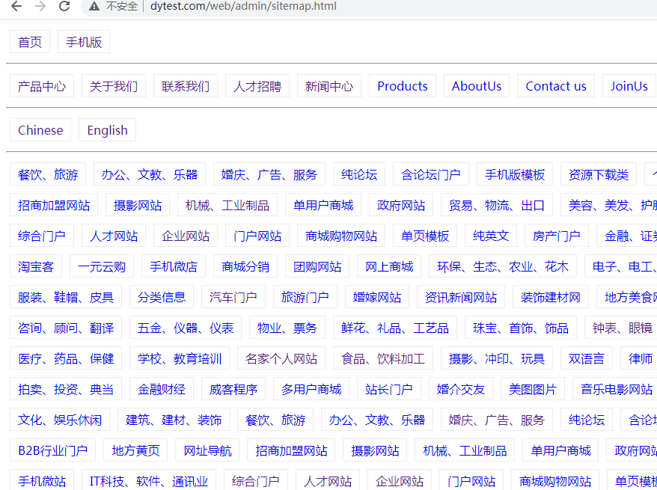Click the browser forward navigation arrow
This screenshot has height=490, width=657.
click(x=40, y=7)
